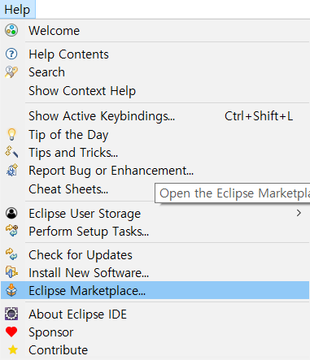Click the Help Contents question mark icon
Viewport: 310px width, 360px height.
coord(11,54)
